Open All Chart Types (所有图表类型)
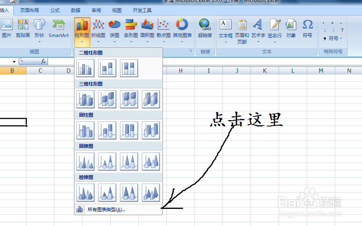This screenshot has height=226, width=362. [x=118, y=209]
